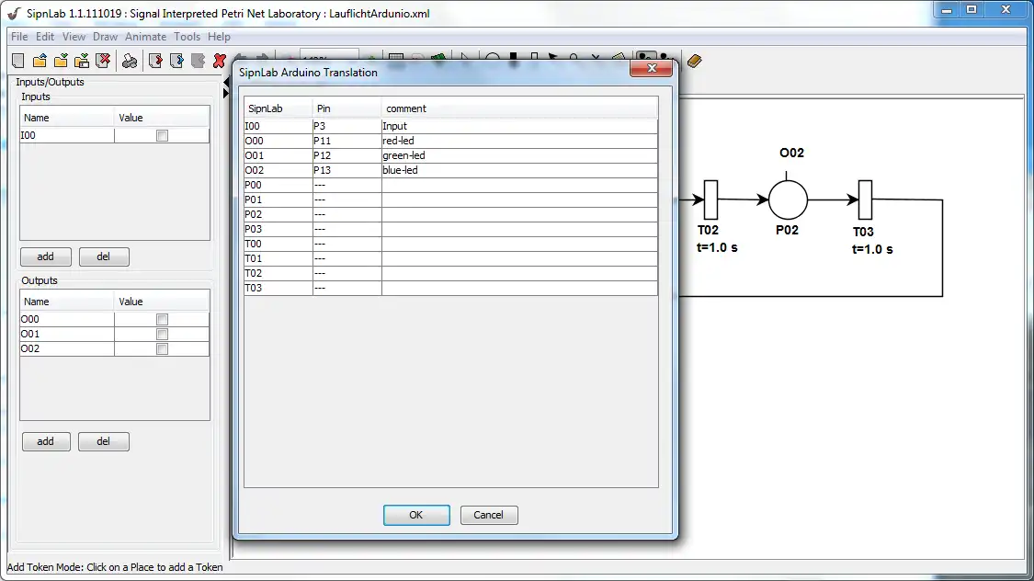Open the Edit menu
The width and height of the screenshot is (1034, 581).
pyautogui.click(x=45, y=37)
